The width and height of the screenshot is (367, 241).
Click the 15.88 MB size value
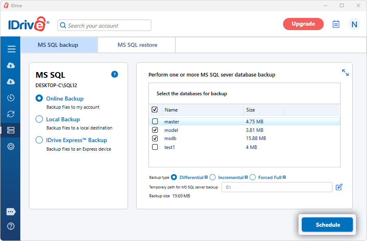tap(256, 138)
